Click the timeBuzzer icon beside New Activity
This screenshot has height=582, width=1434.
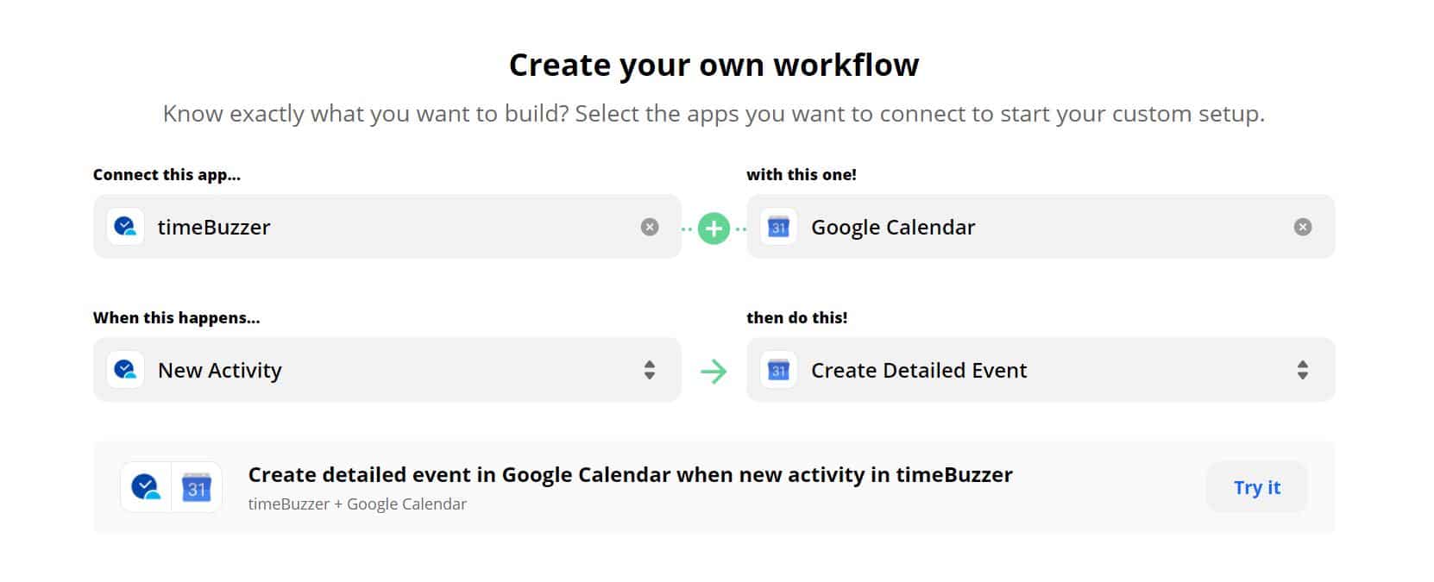click(x=125, y=370)
